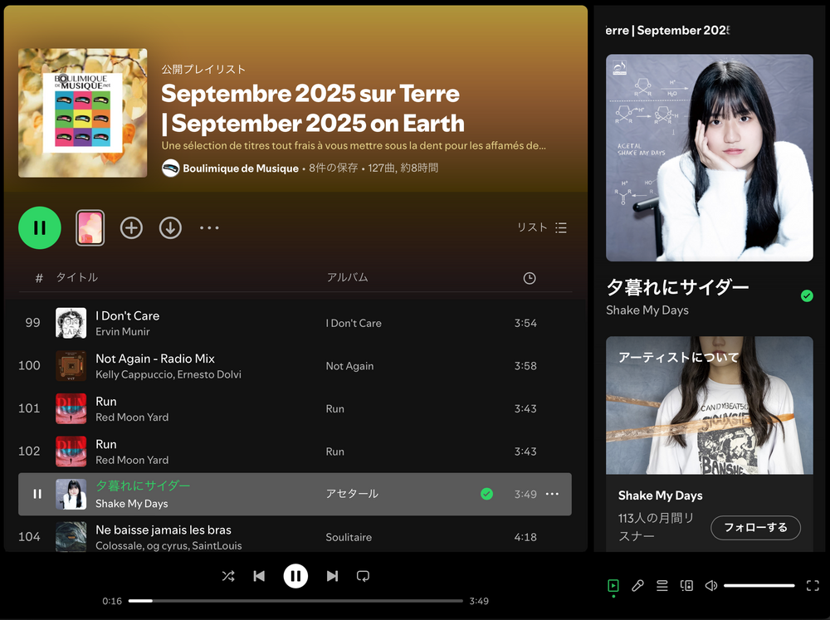
Task: Select Run track title in row 102
Action: pyautogui.click(x=106, y=444)
